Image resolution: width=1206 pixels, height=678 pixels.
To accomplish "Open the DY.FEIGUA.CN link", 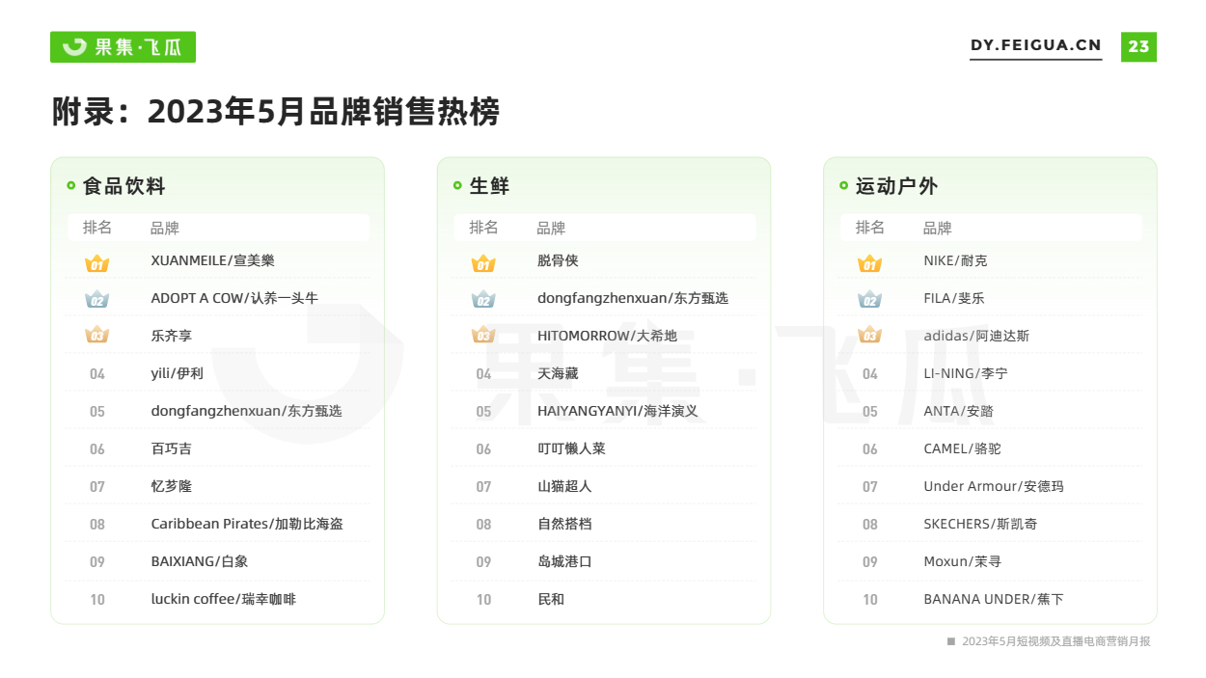I will point(1036,45).
